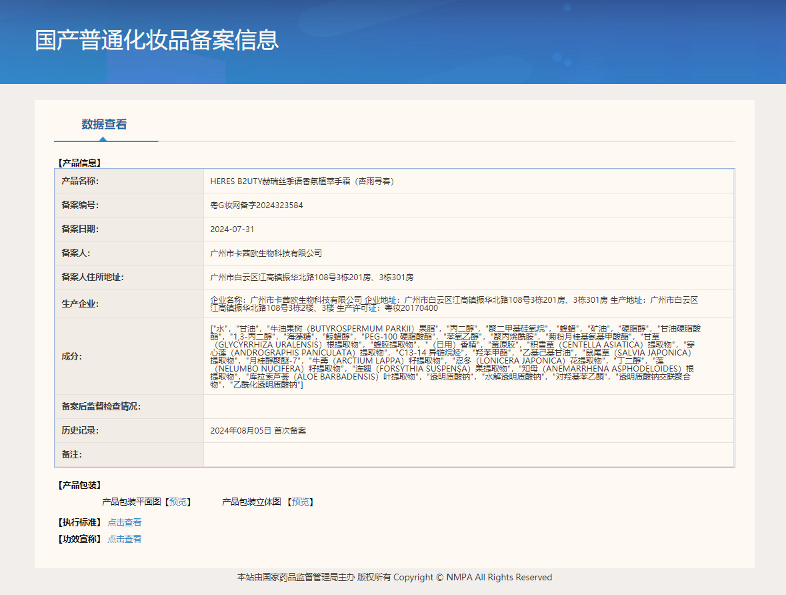Screen dimensions: 786x595
Task: Click the empty 备案后监督检查情况 value cell
Action: coord(468,407)
